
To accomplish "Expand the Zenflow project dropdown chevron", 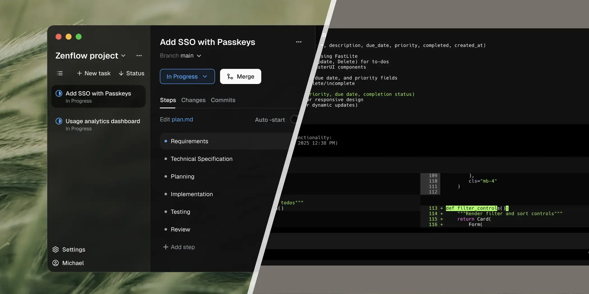I will (x=123, y=56).
